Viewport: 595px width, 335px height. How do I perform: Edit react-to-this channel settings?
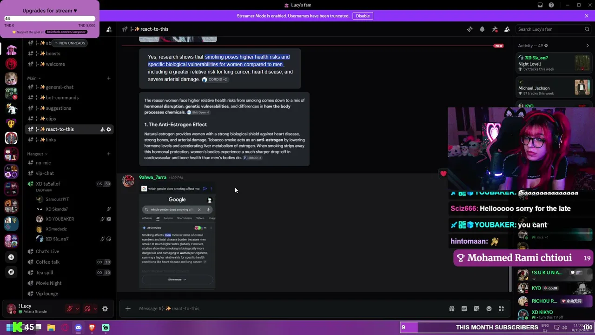coord(109,129)
